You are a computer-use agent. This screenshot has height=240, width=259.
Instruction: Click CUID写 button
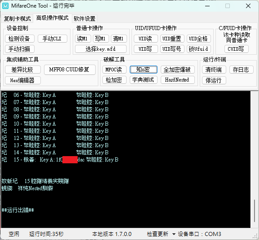click(x=237, y=49)
